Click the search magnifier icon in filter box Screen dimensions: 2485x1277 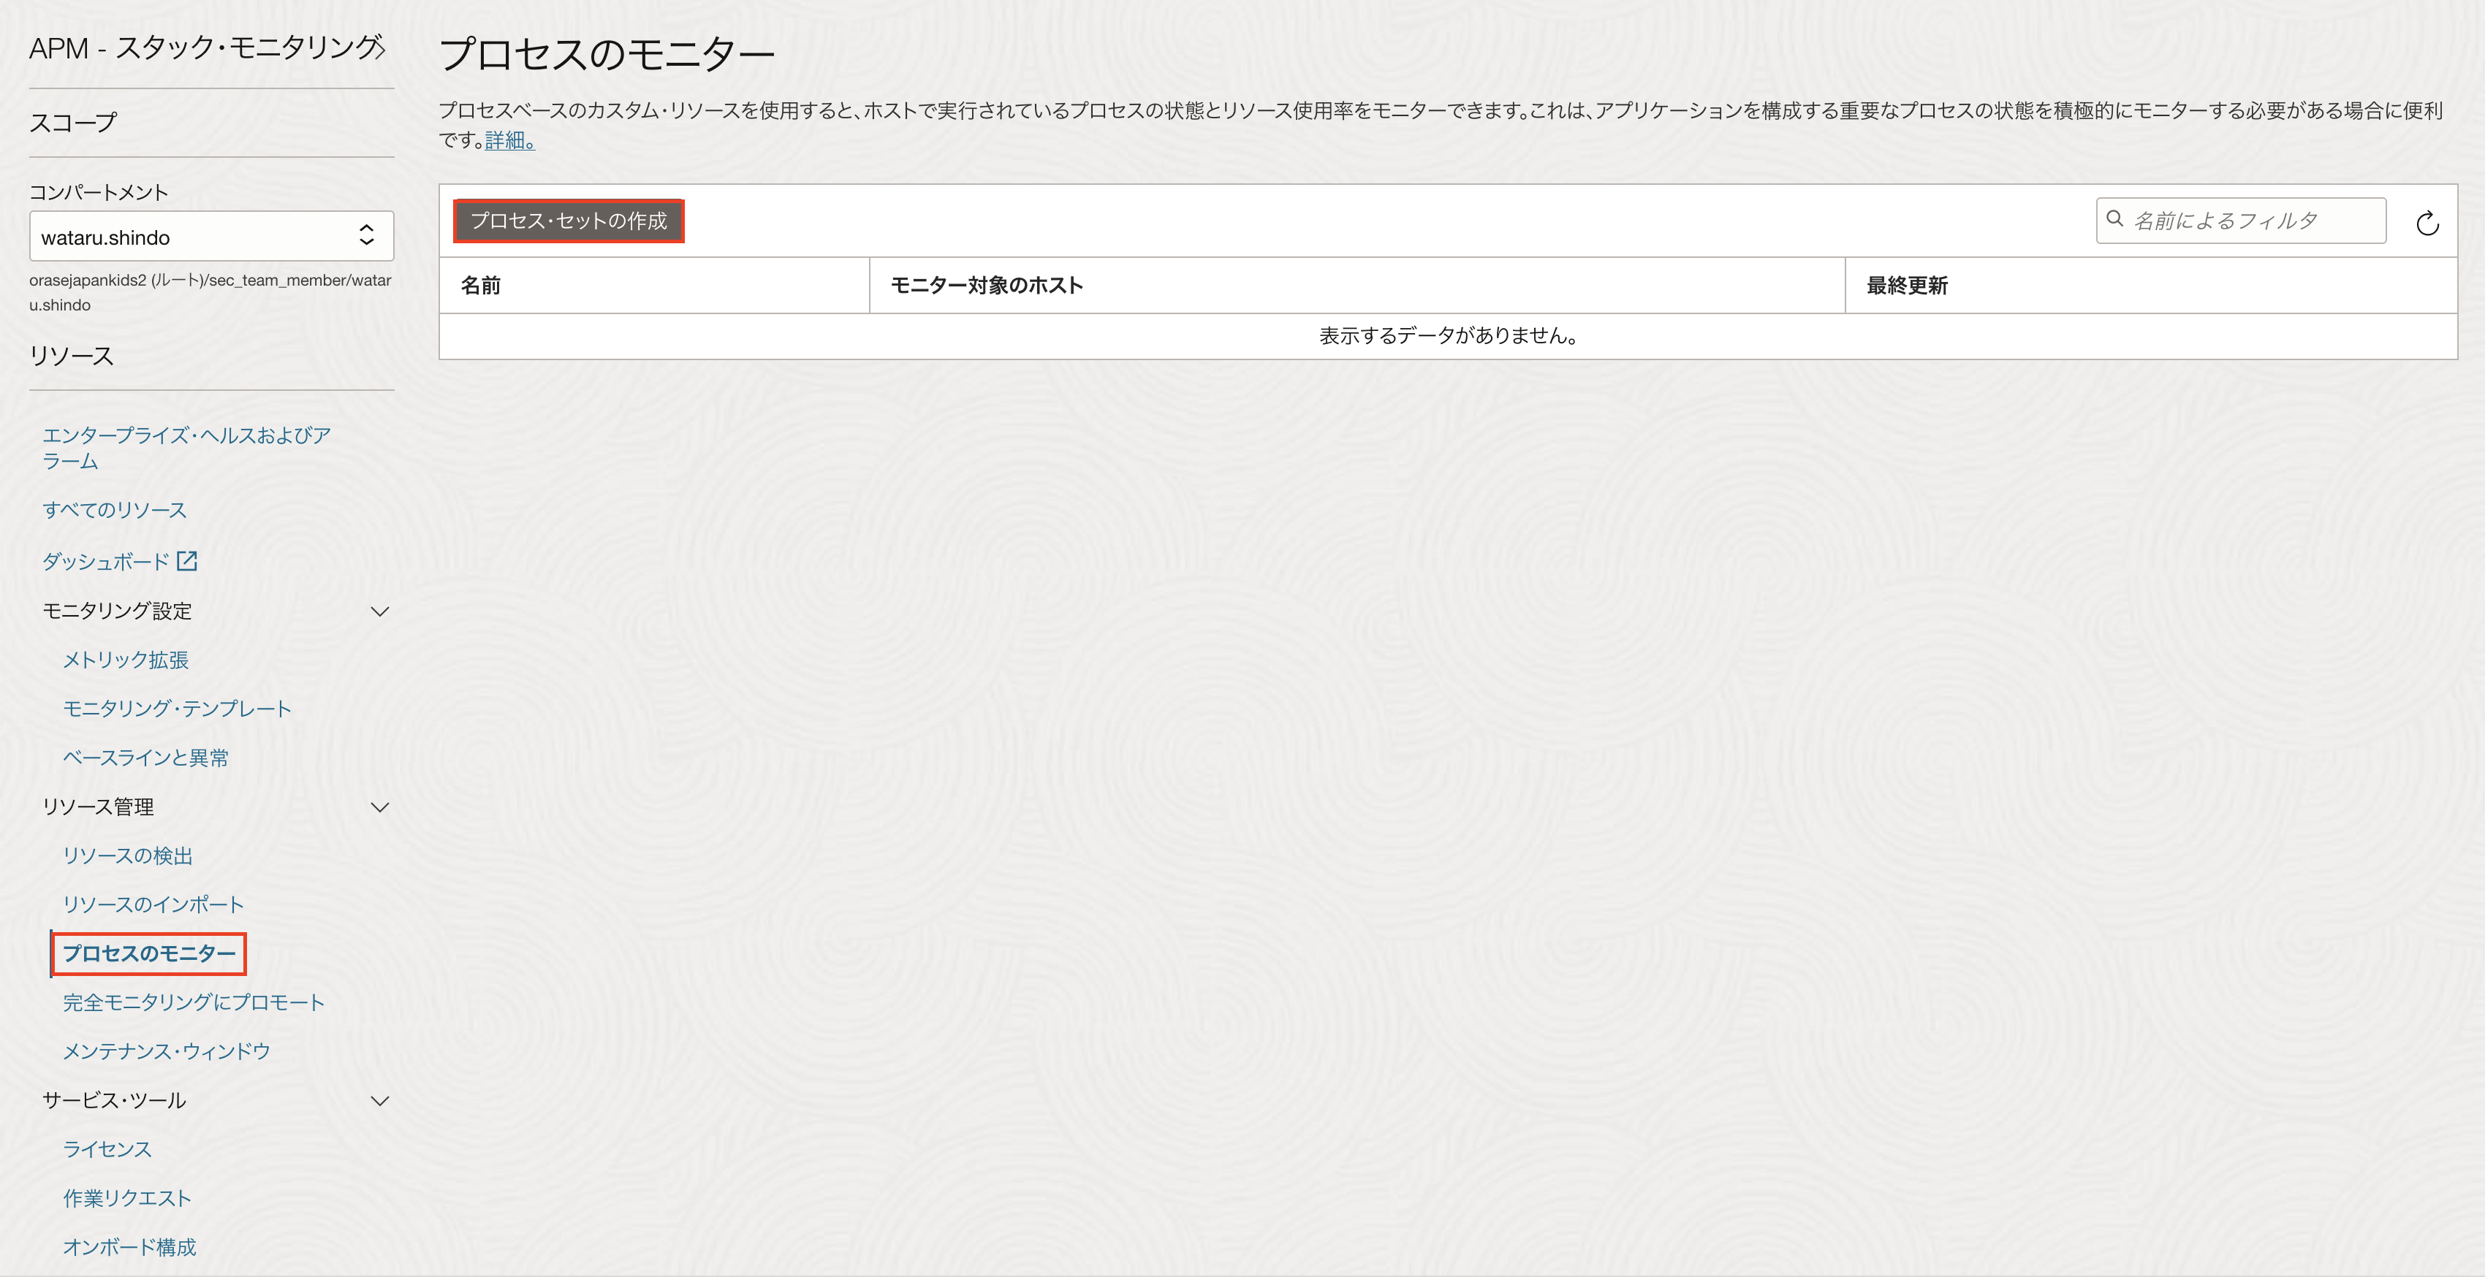(2114, 219)
